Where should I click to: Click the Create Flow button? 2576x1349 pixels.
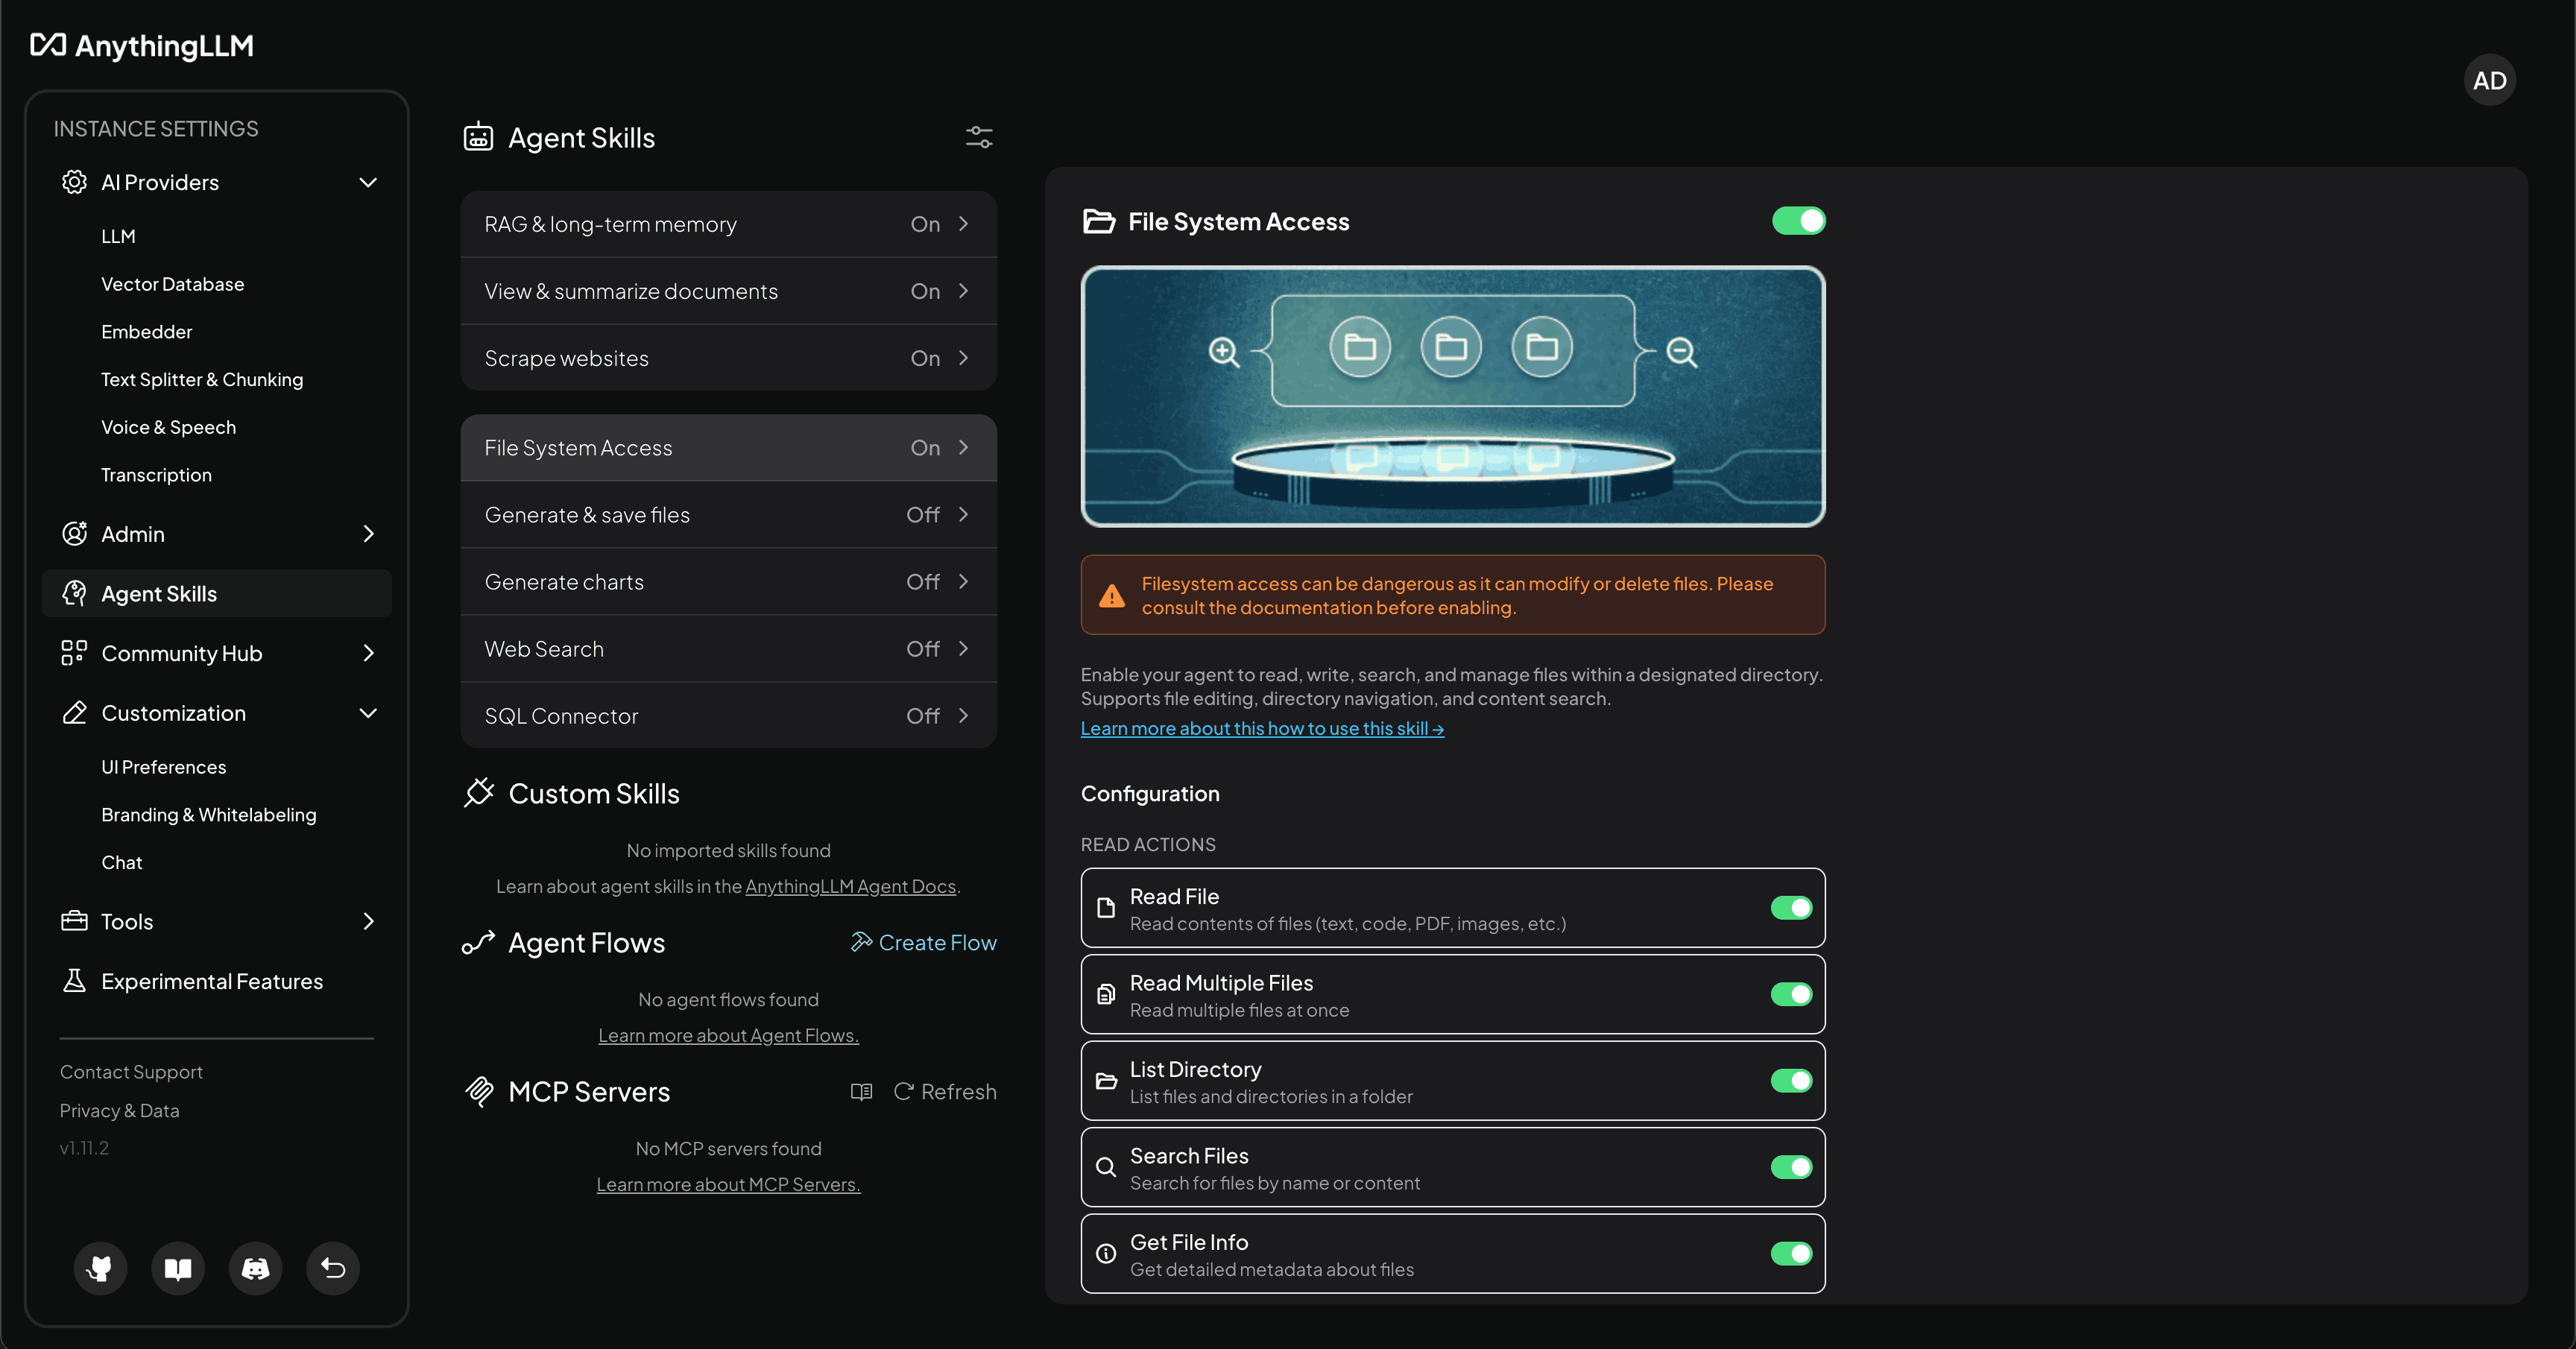pyautogui.click(x=923, y=941)
